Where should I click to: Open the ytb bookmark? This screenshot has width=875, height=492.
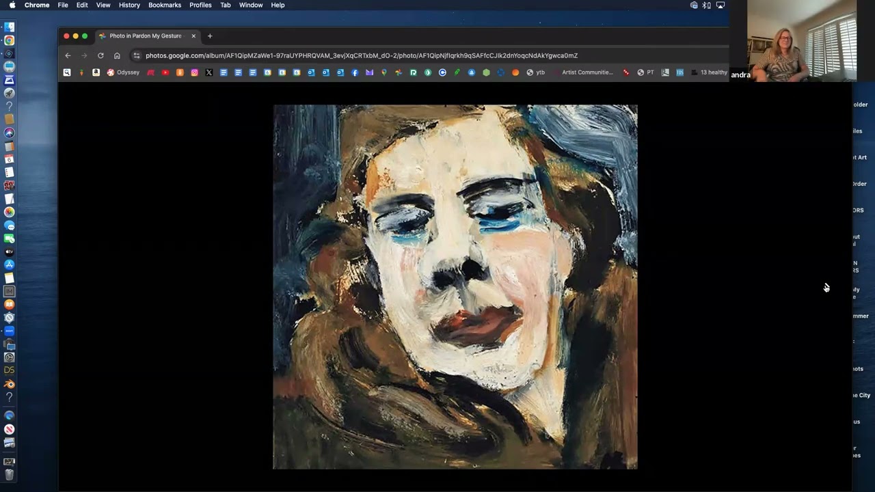coord(535,72)
